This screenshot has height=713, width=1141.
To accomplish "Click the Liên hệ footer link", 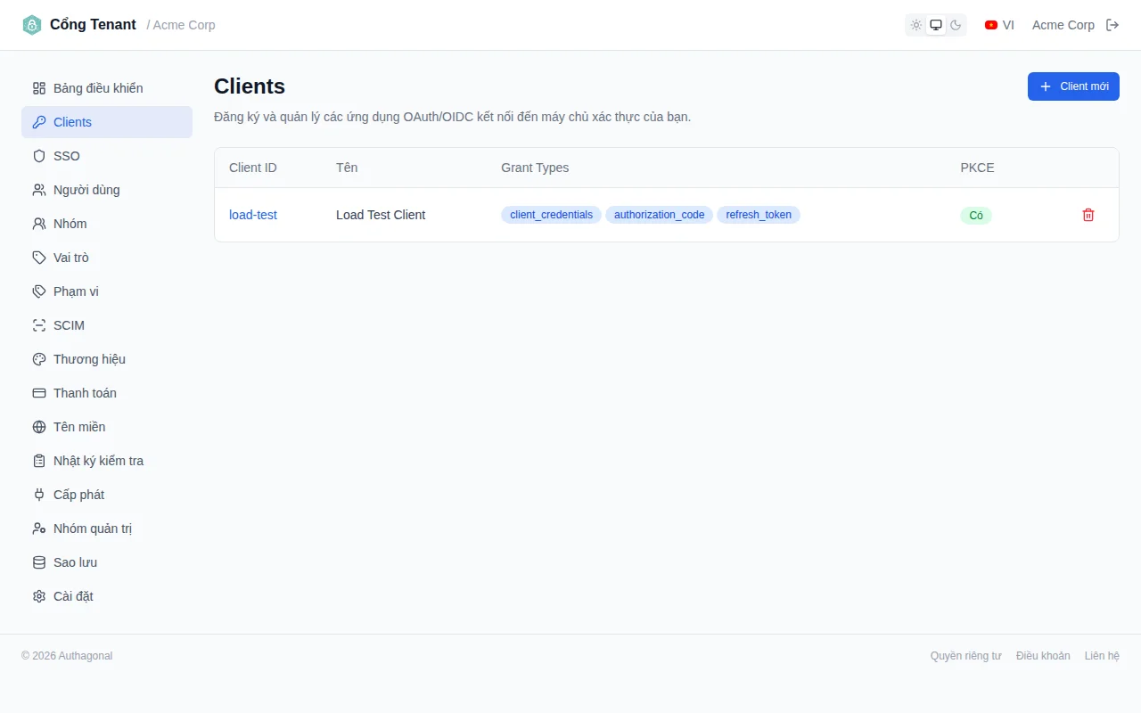I will [x=1102, y=656].
